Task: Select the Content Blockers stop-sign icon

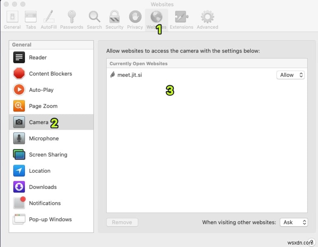Action: (19, 73)
